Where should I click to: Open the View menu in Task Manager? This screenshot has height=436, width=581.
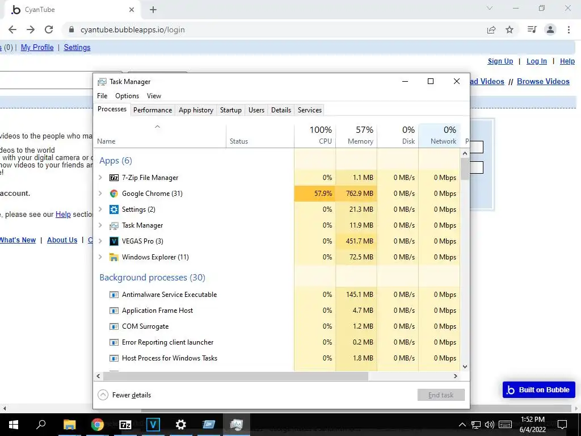pyautogui.click(x=154, y=95)
